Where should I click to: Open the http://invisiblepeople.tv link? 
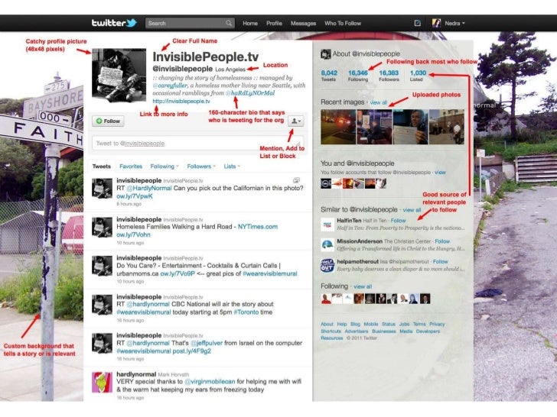click(x=181, y=101)
